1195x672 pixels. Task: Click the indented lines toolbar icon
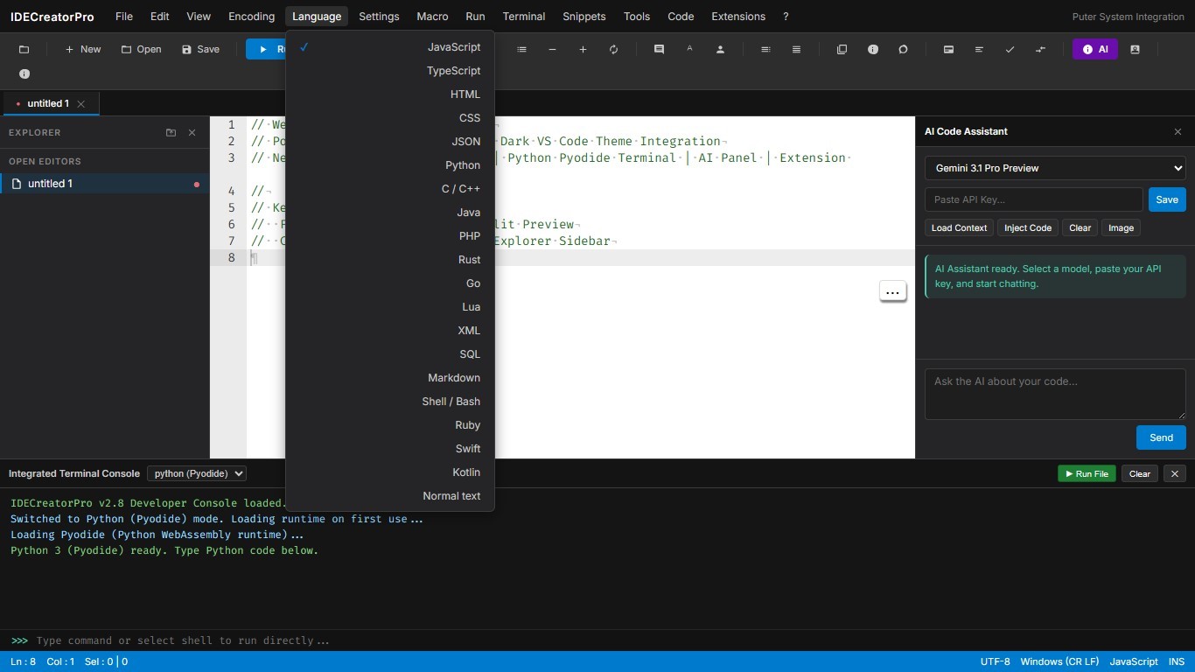(765, 50)
